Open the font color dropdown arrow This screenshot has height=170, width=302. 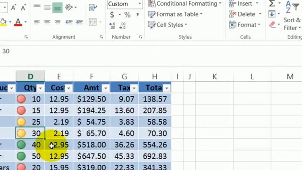coord(25,22)
